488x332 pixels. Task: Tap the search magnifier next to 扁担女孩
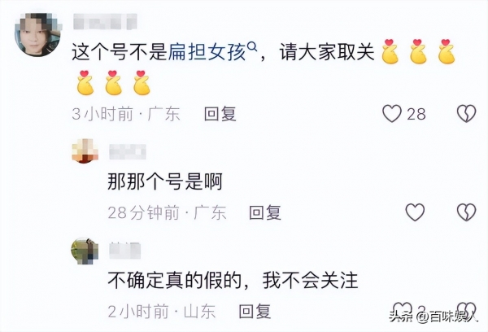click(x=252, y=46)
